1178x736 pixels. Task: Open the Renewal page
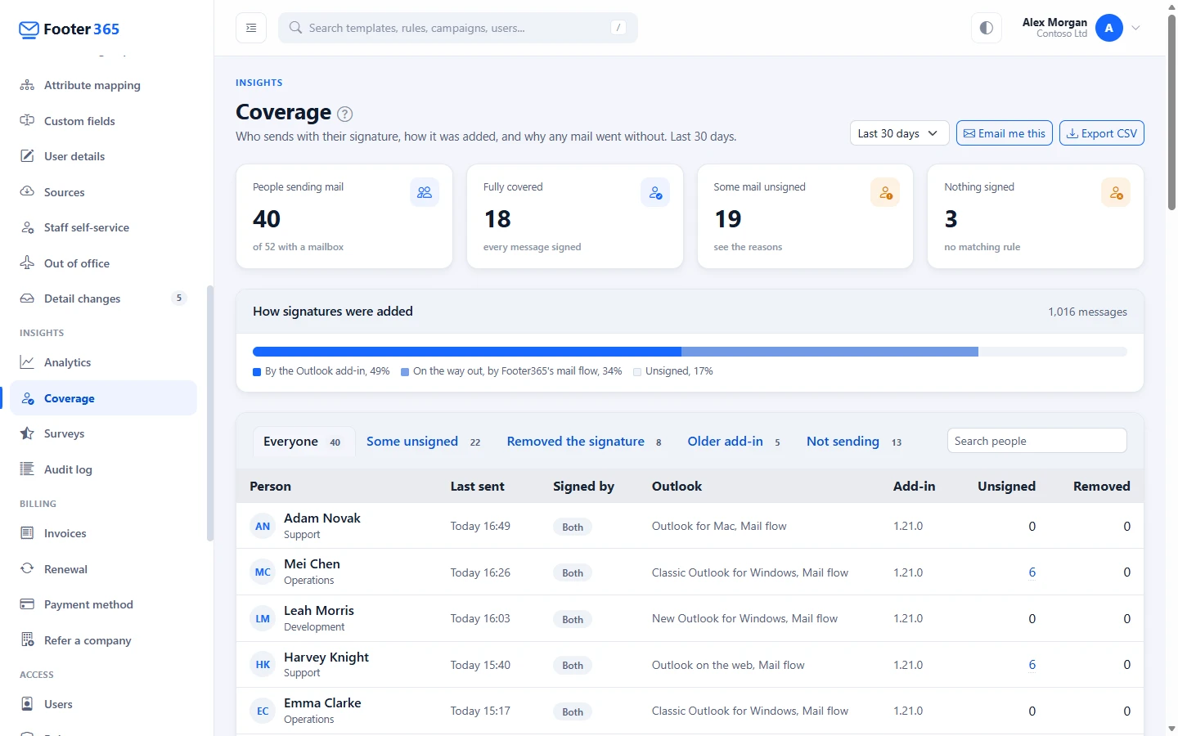(x=103, y=569)
